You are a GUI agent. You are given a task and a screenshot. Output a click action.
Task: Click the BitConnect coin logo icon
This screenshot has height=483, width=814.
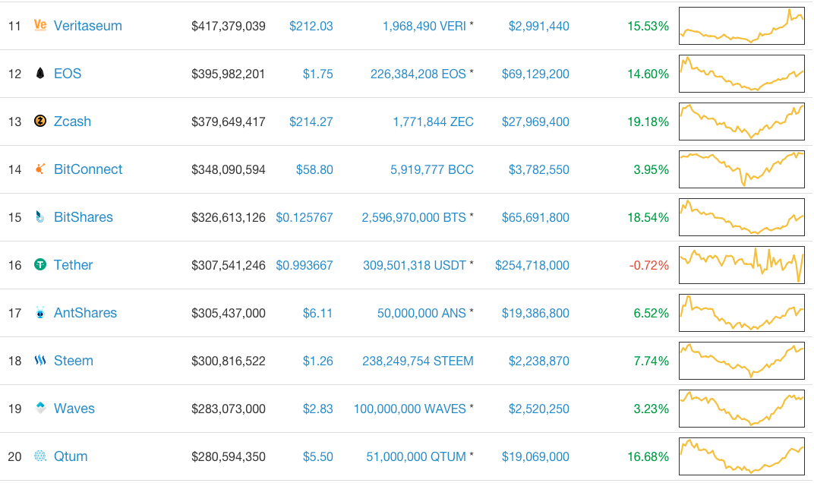click(40, 169)
